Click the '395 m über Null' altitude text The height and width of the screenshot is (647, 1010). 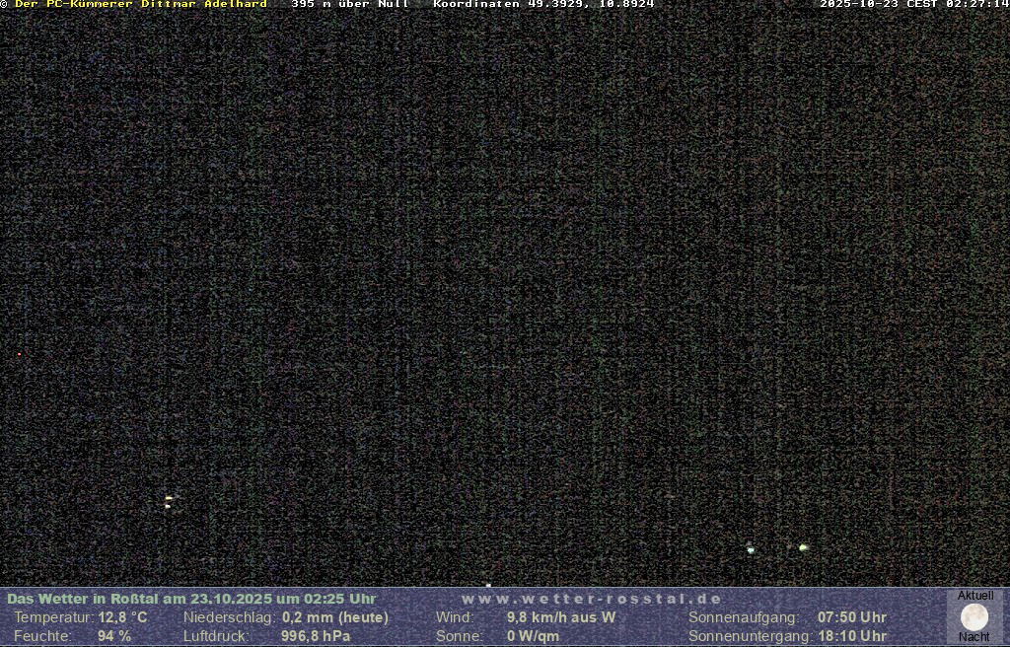click(350, 5)
